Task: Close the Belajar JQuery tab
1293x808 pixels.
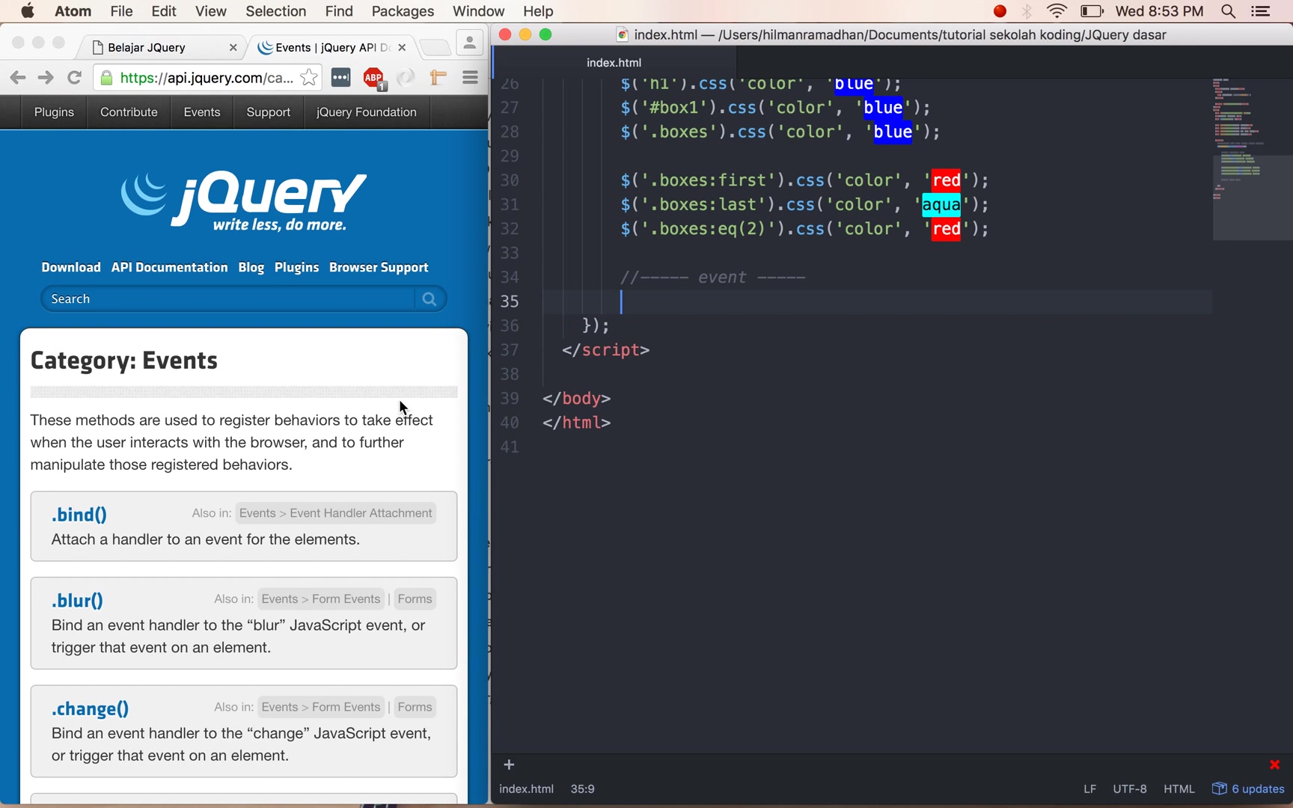Action: pos(233,48)
